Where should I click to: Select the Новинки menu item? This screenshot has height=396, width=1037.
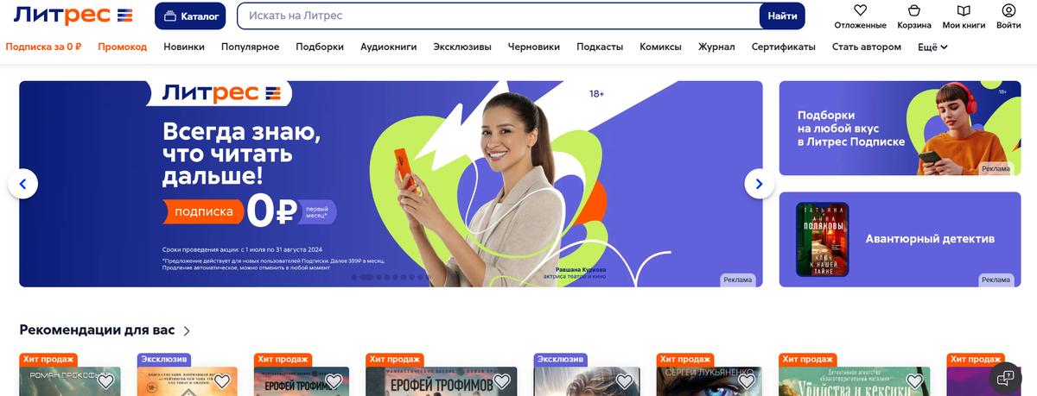(184, 47)
